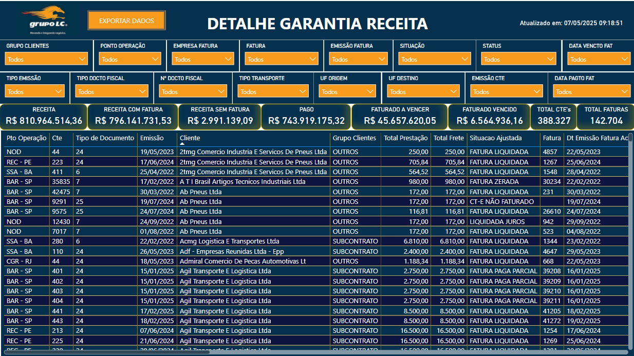
Task: Expand the Data Vencto Fat dropdown
Action: (599, 59)
